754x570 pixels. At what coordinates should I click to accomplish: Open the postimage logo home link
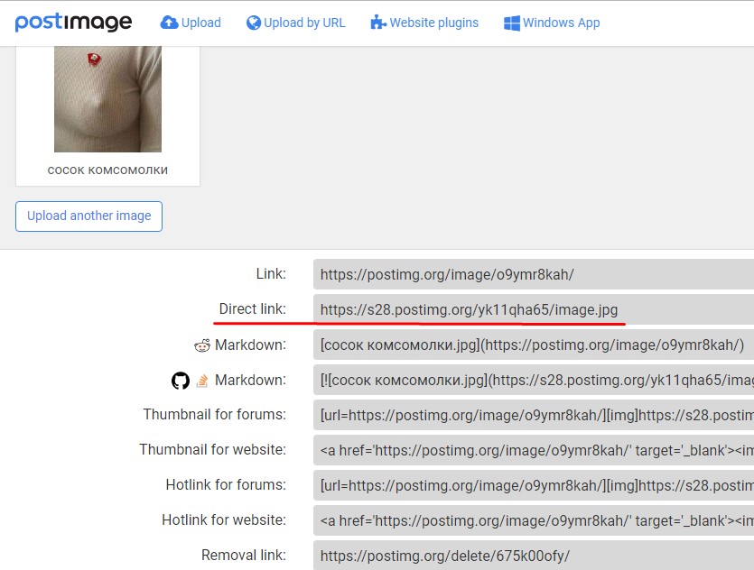(73, 22)
